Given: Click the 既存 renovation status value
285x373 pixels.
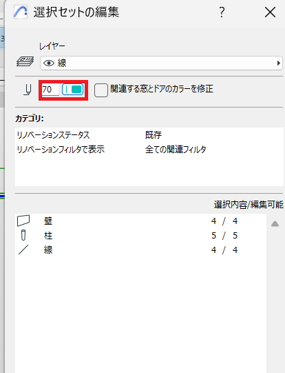Looking at the screenshot, I should 154,135.
